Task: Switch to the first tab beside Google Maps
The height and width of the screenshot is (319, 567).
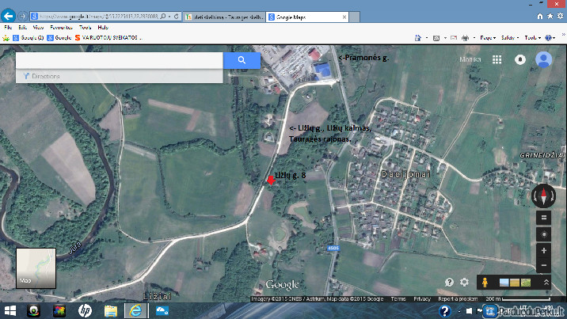Action: [x=225, y=17]
